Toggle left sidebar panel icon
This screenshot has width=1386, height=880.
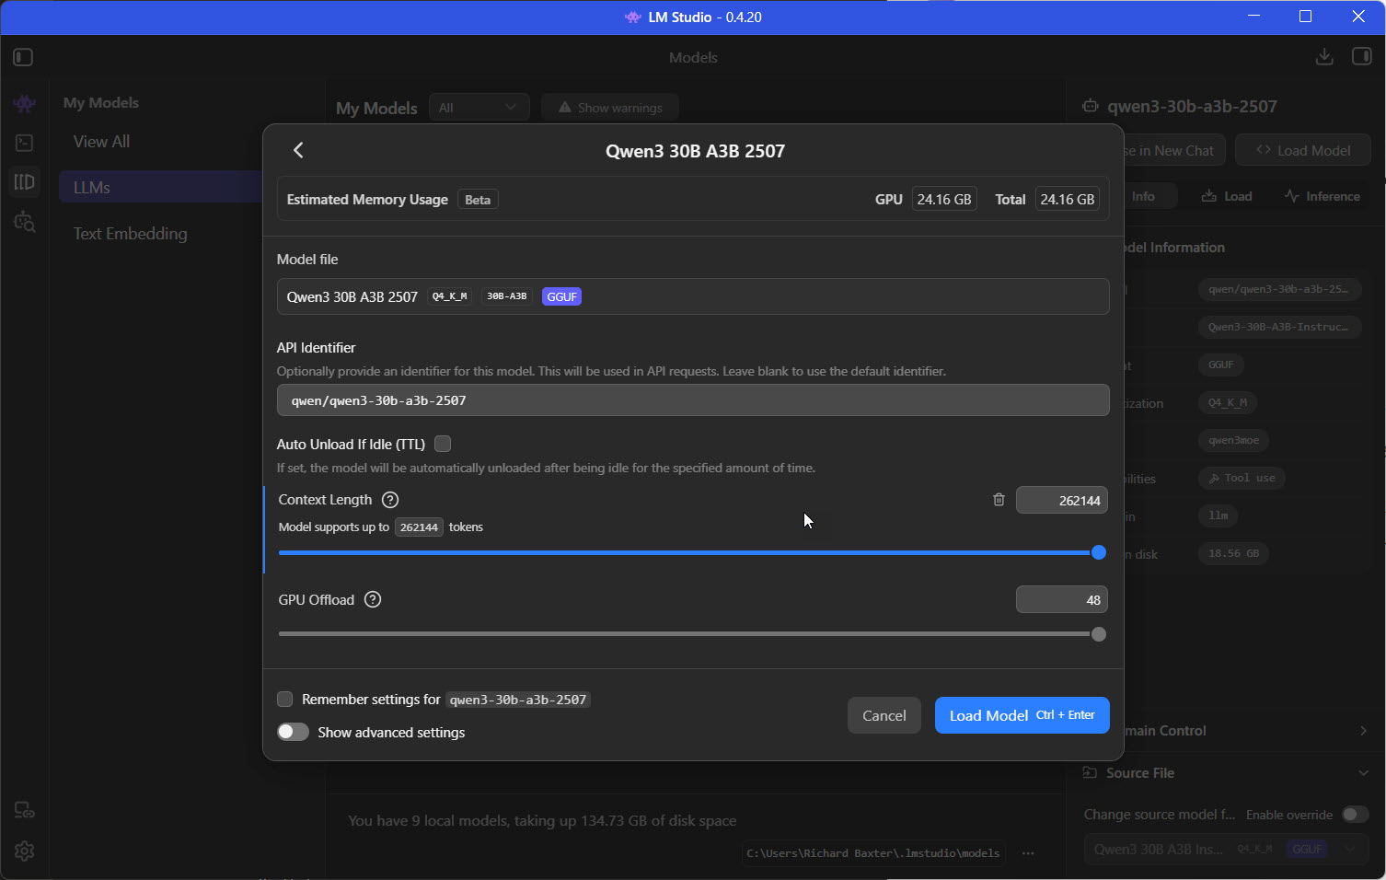(24, 57)
